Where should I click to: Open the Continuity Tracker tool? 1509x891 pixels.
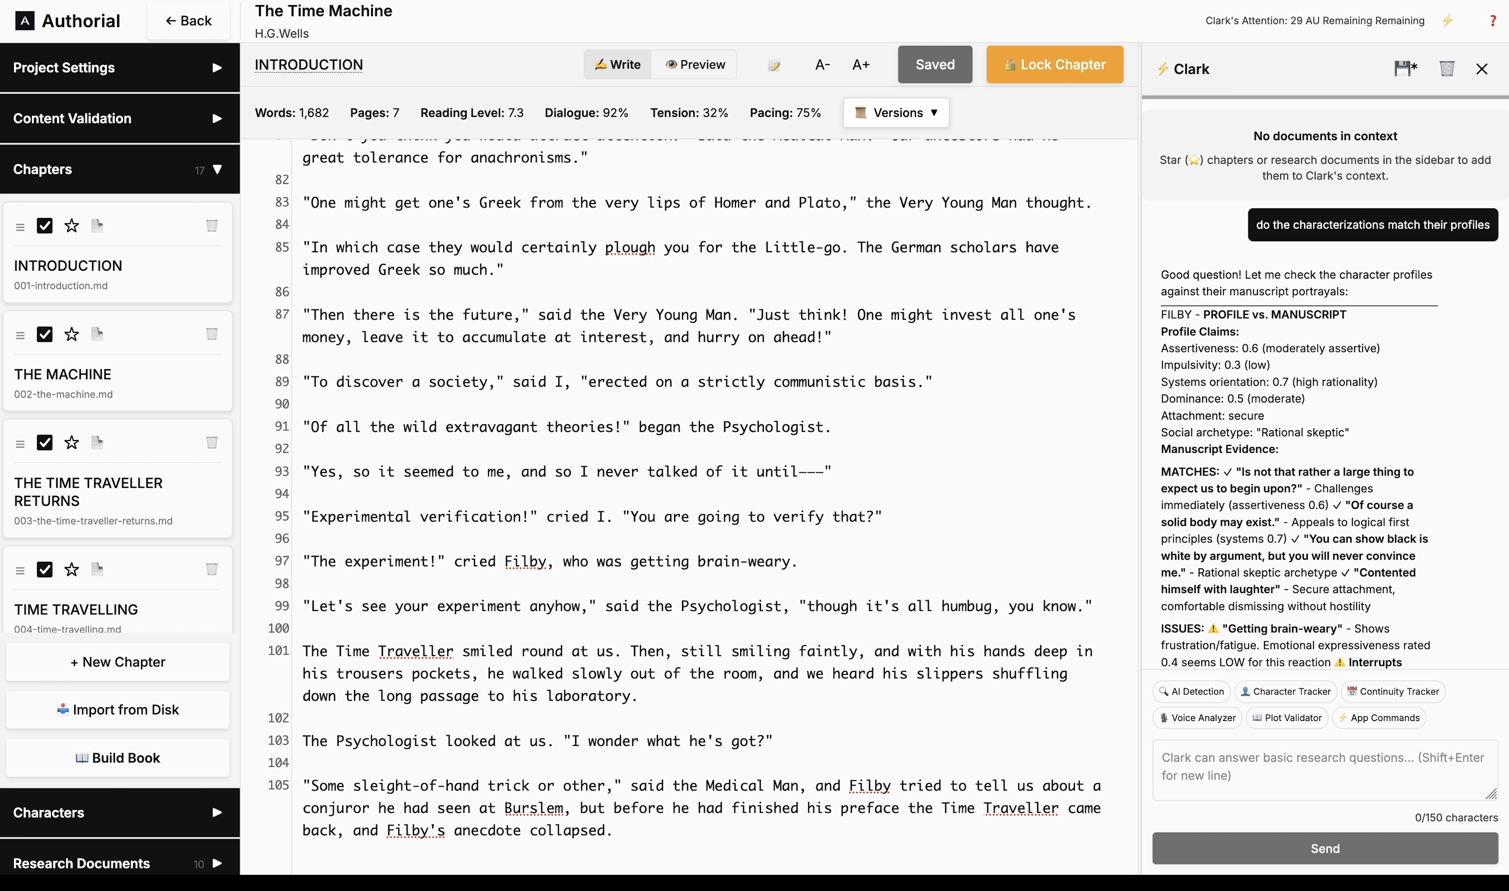pos(1392,691)
